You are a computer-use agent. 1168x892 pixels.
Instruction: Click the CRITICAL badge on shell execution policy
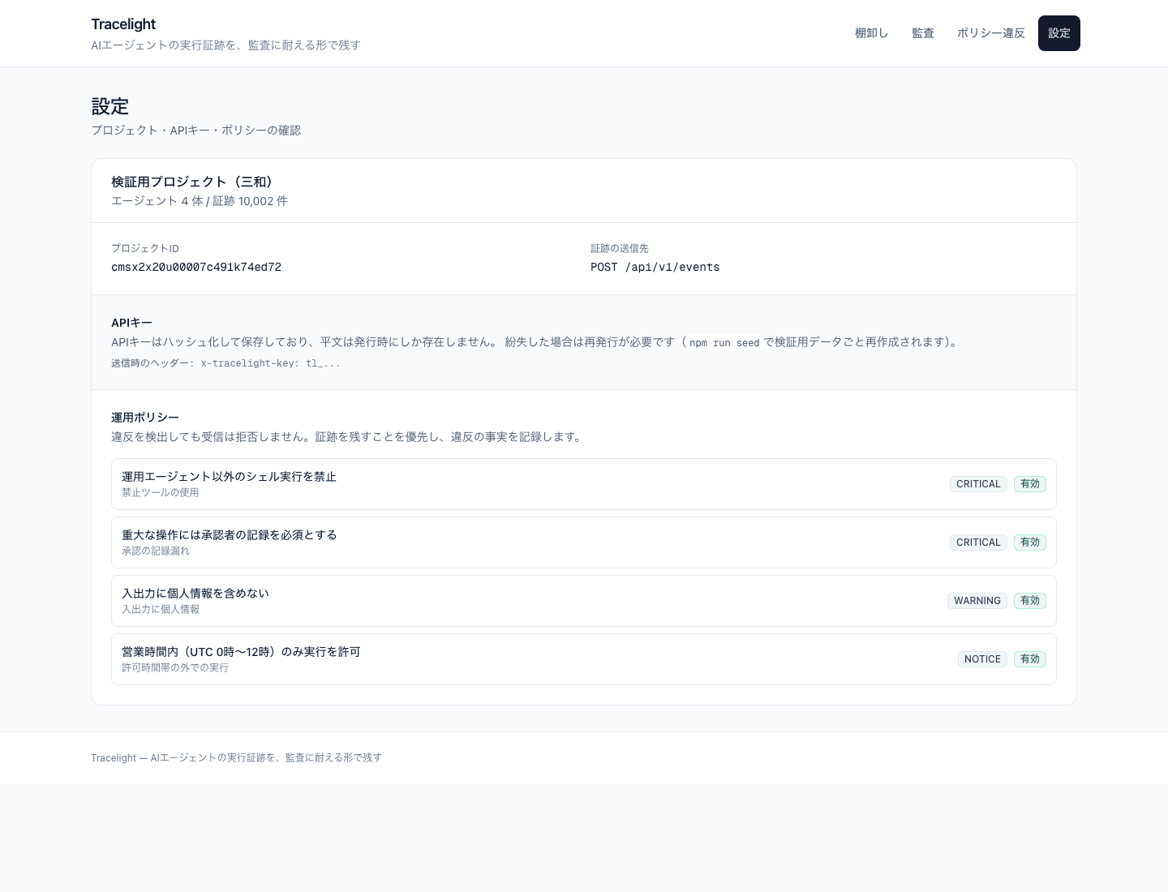[978, 484]
